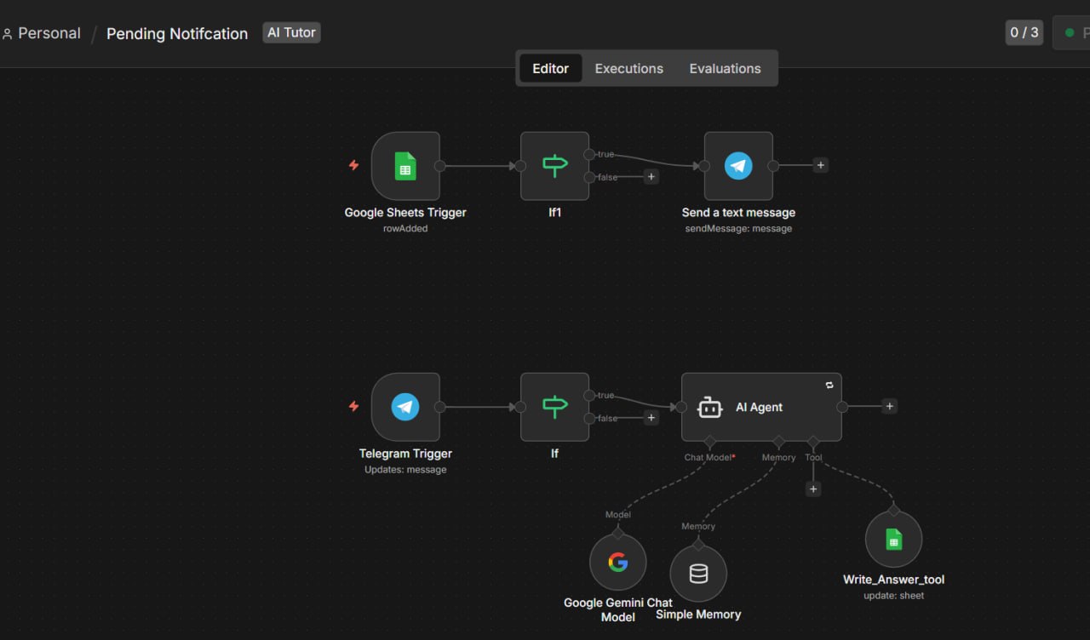
Task: Add node on If false branch
Action: coord(651,418)
